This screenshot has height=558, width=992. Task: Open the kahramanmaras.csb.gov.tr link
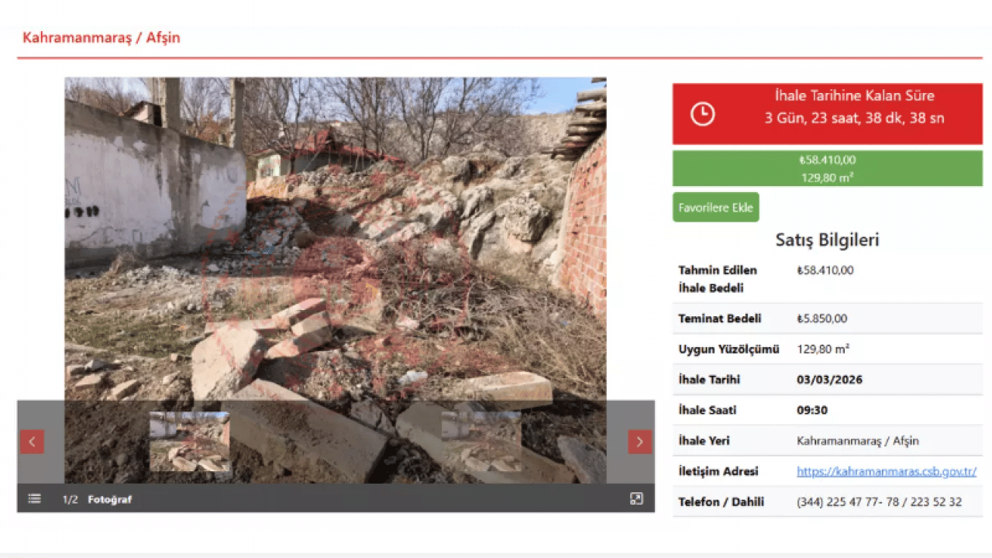click(886, 471)
